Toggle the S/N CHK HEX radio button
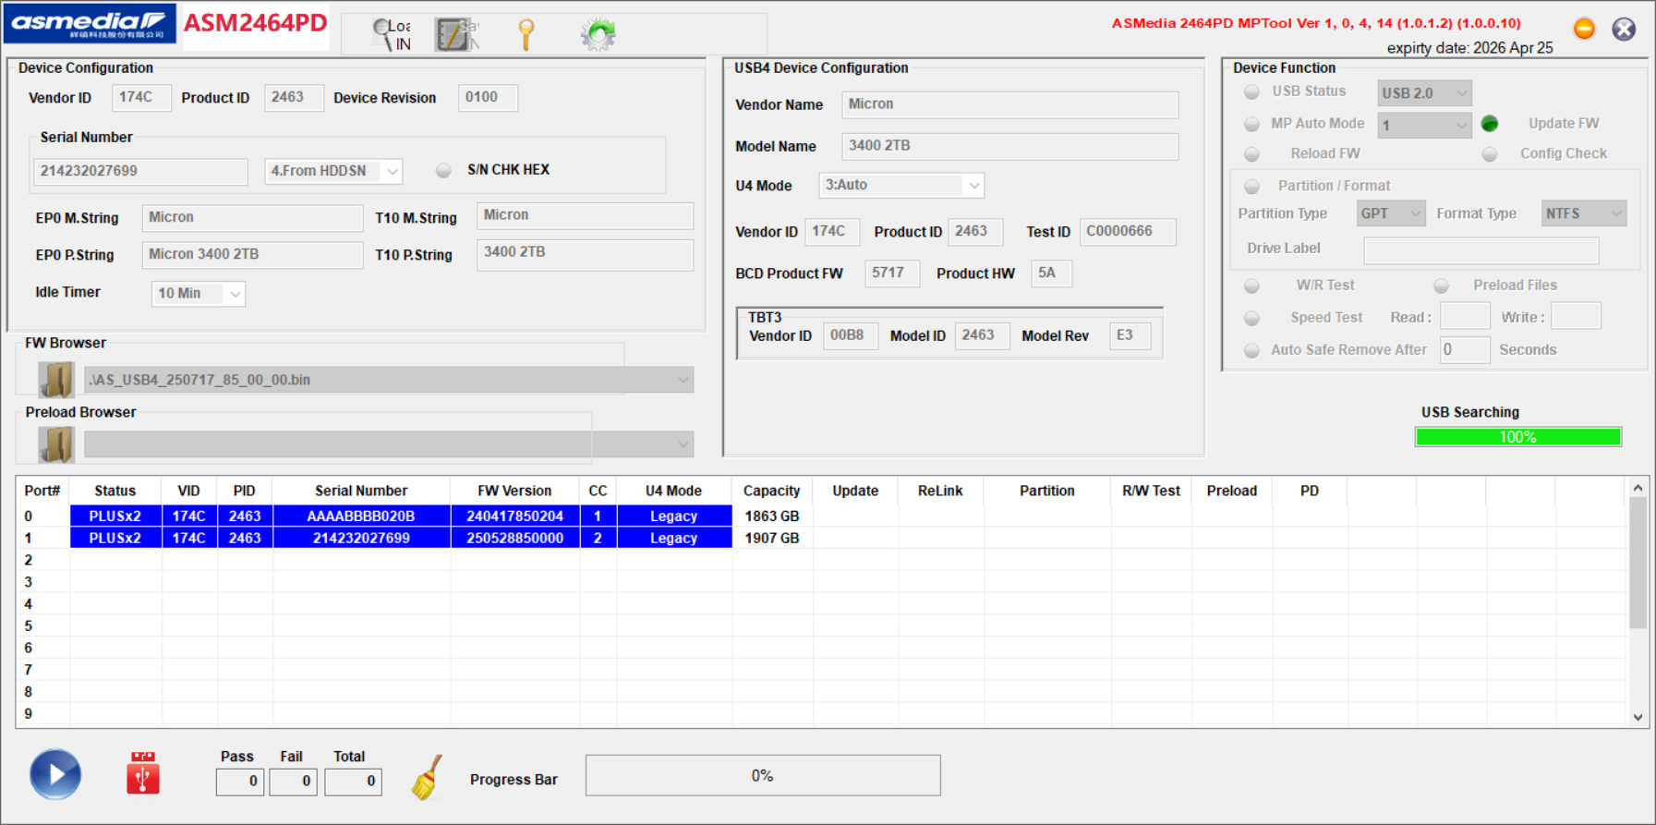 [443, 170]
